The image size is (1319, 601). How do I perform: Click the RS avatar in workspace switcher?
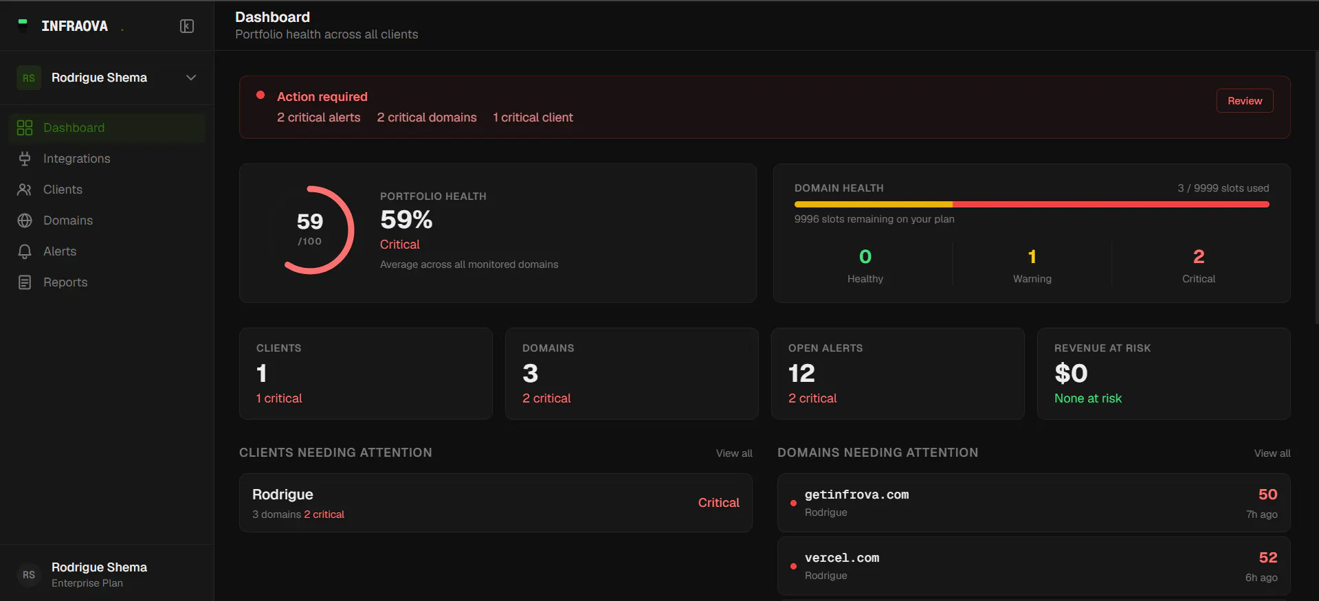[x=29, y=78]
